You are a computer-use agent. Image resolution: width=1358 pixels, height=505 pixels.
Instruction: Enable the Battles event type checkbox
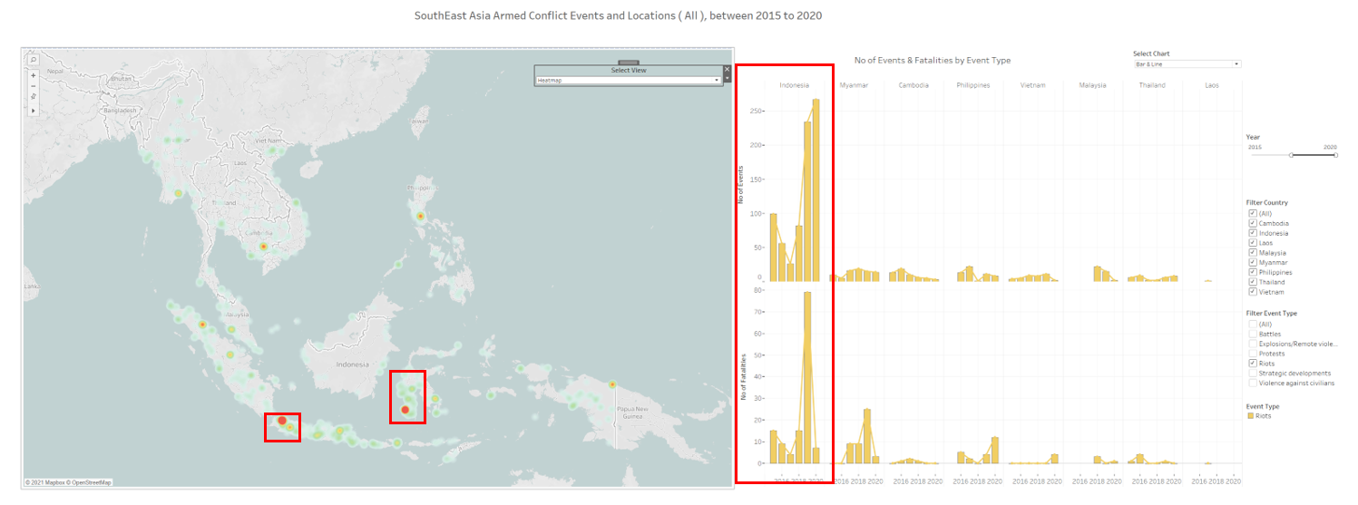coord(1253,334)
